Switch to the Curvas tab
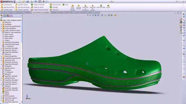Screen dimensions: 186x104 pos(97,12)
